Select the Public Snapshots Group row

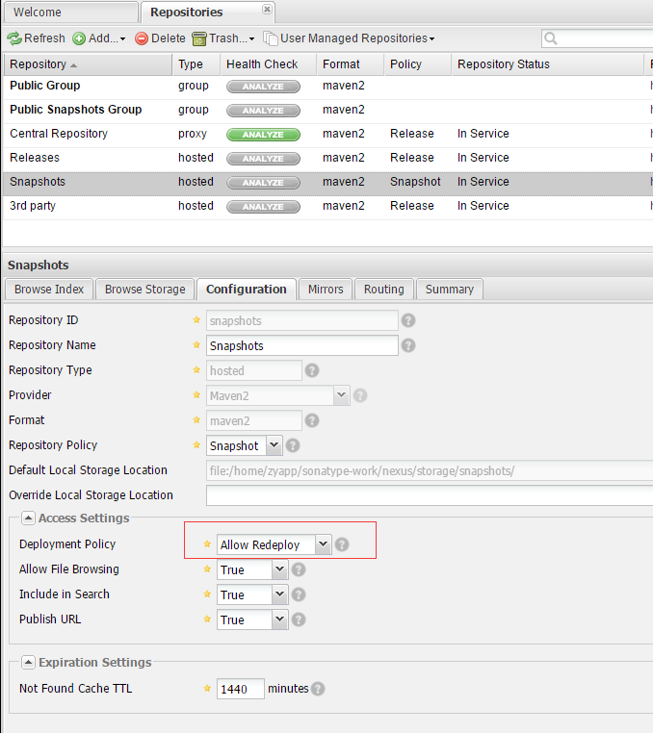[x=327, y=110]
